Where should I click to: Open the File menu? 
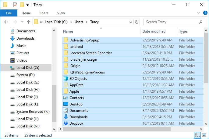pyautogui.click(x=9, y=13)
